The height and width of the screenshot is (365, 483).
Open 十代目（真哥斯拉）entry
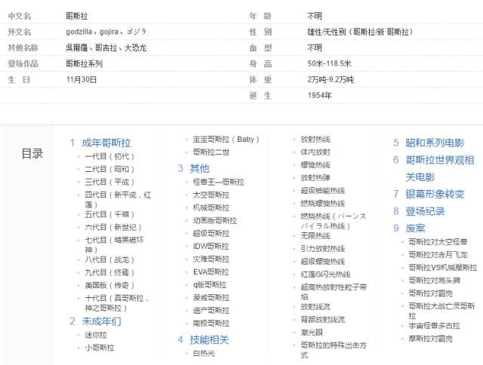tap(117, 303)
